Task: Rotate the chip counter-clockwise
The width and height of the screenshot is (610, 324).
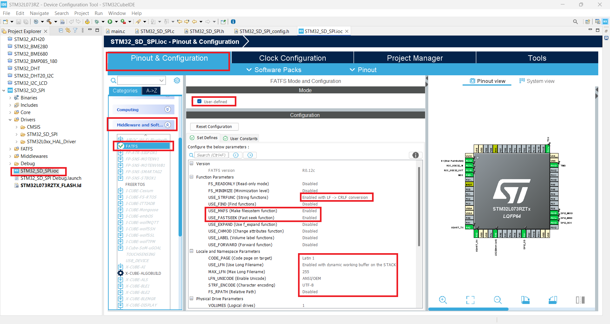Action: tap(553, 300)
